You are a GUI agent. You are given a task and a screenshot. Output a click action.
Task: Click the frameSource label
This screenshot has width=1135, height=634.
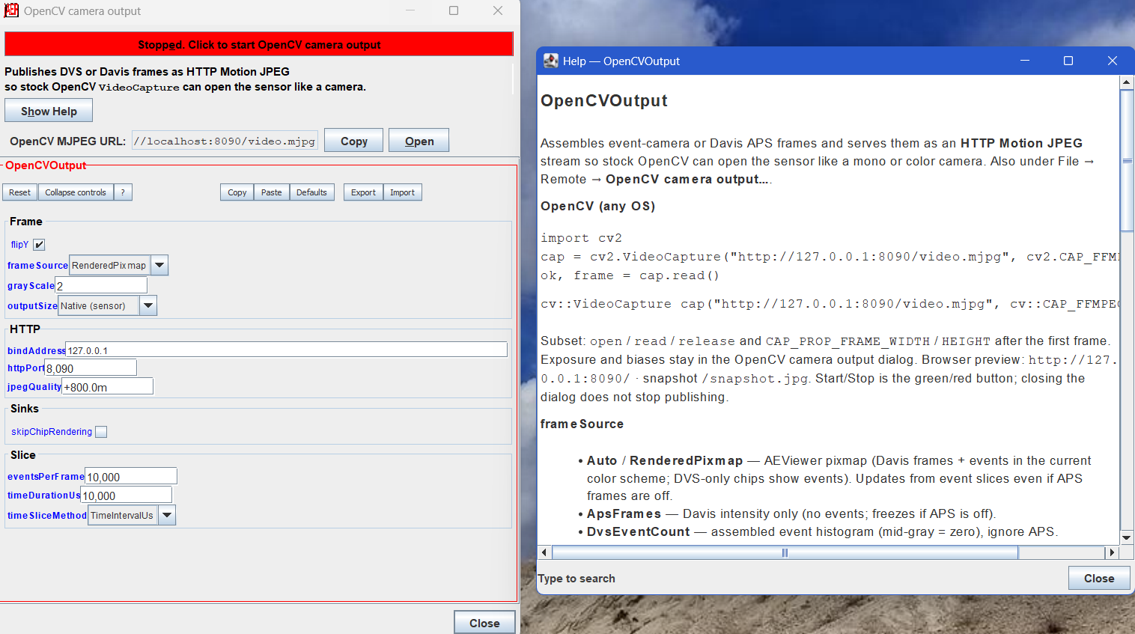tap(37, 265)
